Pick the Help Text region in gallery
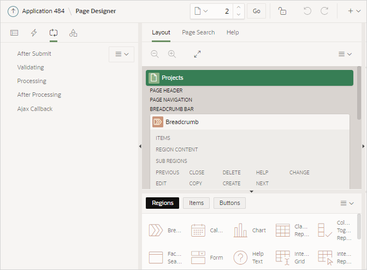Screen dimensions: 367x270 (248, 257)
